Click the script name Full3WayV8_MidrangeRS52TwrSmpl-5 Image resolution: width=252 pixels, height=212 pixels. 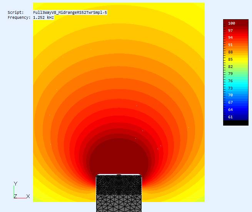(x=70, y=13)
